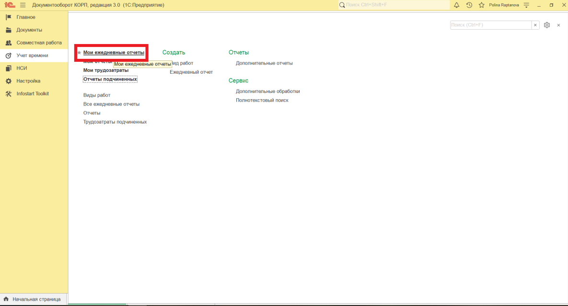Open the Главное section
568x306 pixels.
26,17
